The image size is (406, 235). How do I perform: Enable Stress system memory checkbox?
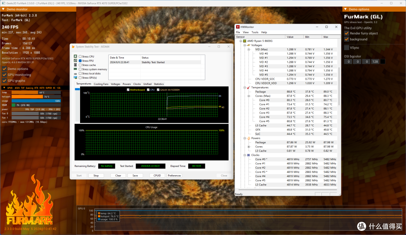(80, 69)
